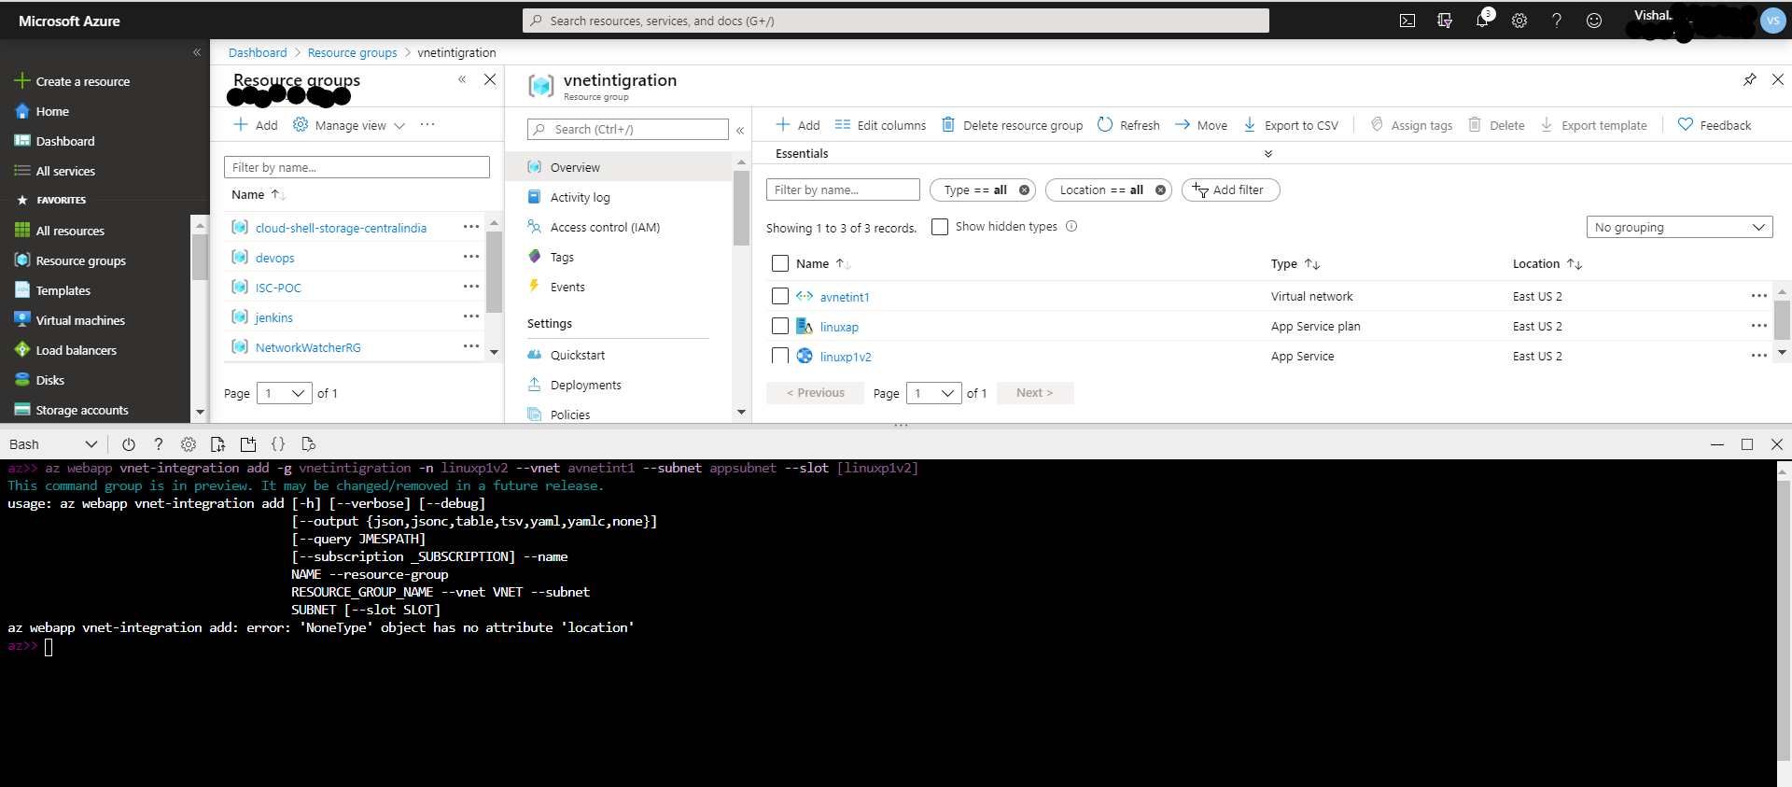Click upload/download files icon in Cloud Shell
The height and width of the screenshot is (787, 1792).
218,444
